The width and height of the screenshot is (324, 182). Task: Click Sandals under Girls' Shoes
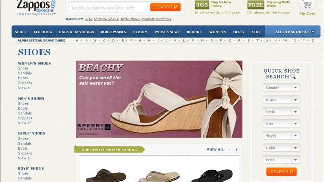[25, 144]
